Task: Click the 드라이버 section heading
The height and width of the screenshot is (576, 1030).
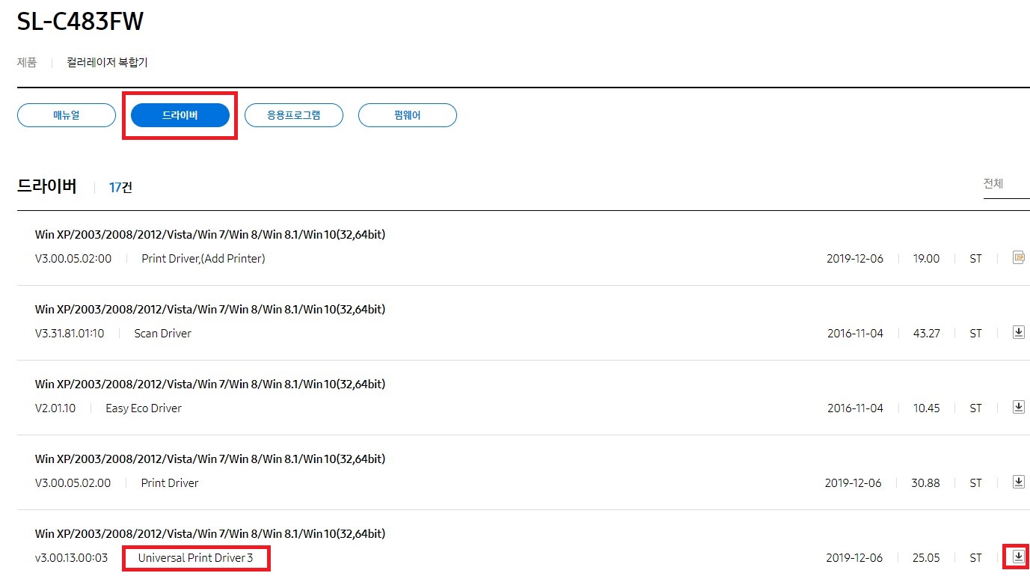Action: (x=47, y=186)
